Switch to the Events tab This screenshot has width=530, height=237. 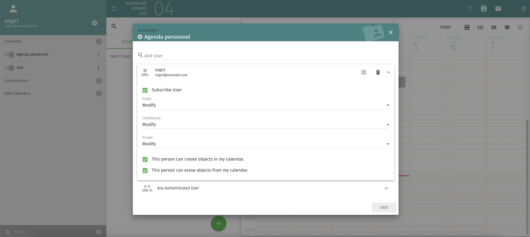tap(127, 42)
